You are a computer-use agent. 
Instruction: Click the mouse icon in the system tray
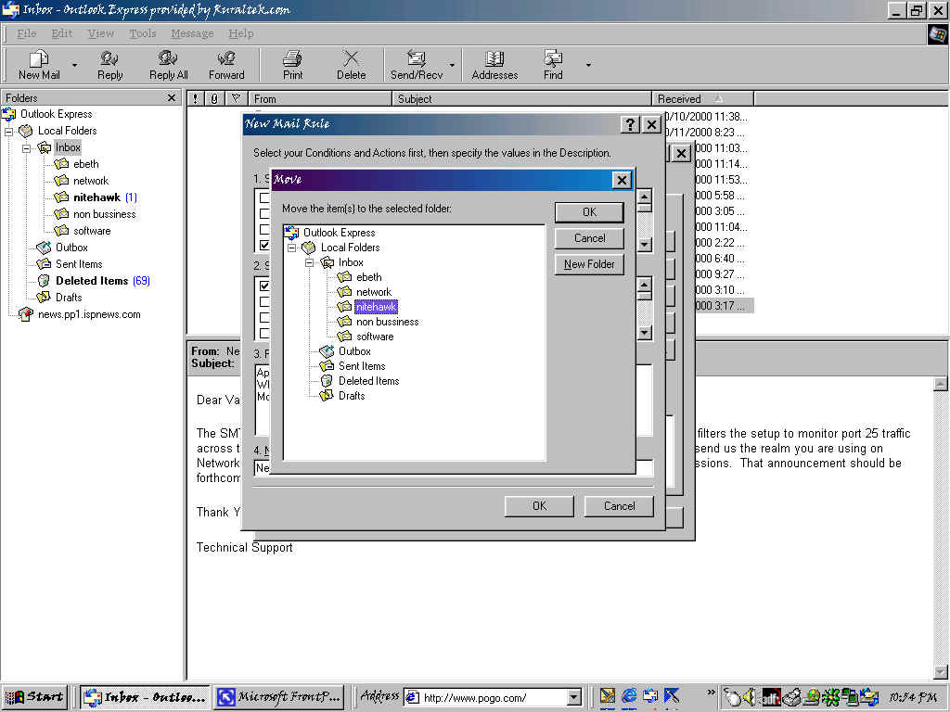point(733,697)
